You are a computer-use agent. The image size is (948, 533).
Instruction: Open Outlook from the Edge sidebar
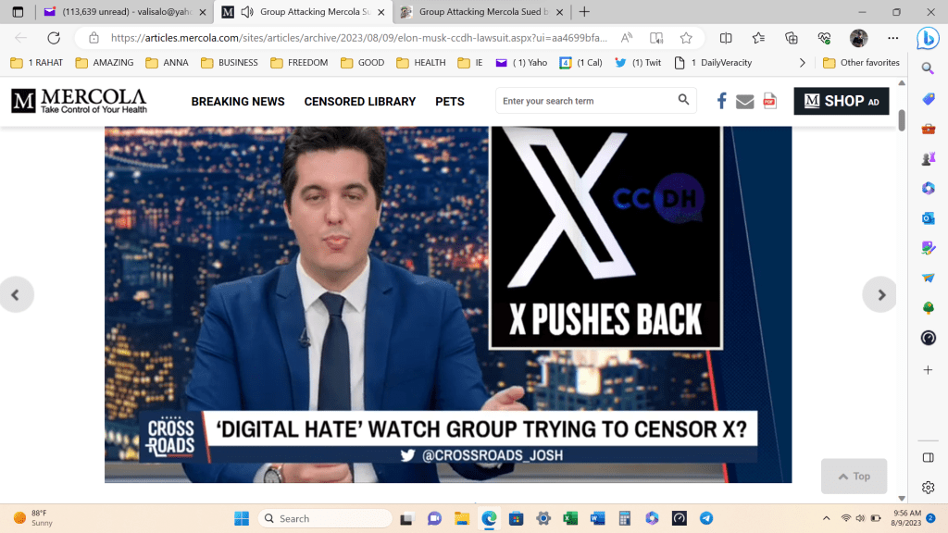pyautogui.click(x=928, y=218)
